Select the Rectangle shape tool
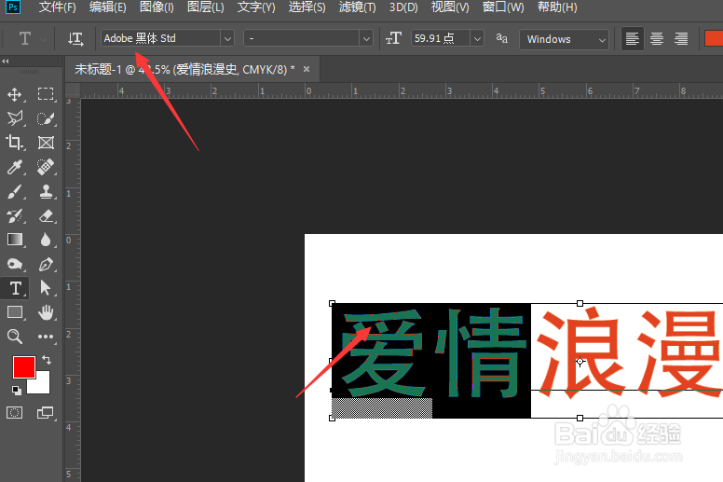Viewport: 723px width, 482px height. click(15, 312)
